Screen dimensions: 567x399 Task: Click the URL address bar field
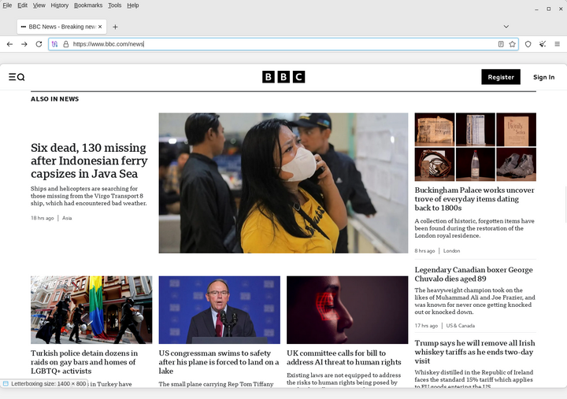[x=283, y=44]
